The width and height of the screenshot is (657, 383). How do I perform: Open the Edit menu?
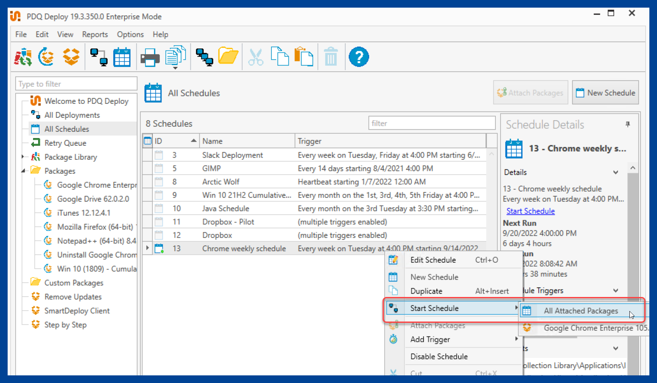(x=42, y=34)
